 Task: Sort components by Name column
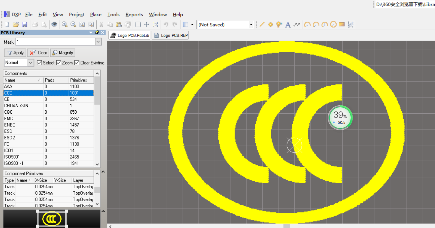23,80
